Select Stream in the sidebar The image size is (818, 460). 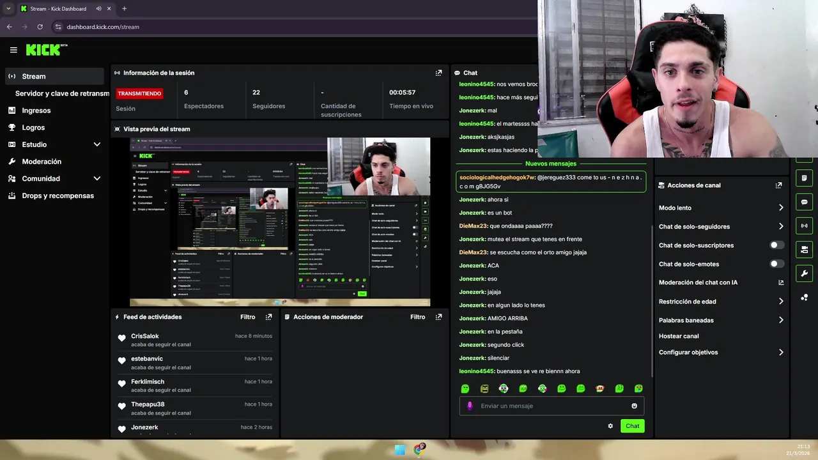(54, 76)
